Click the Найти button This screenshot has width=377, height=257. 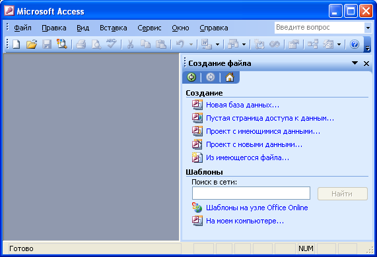(343, 194)
